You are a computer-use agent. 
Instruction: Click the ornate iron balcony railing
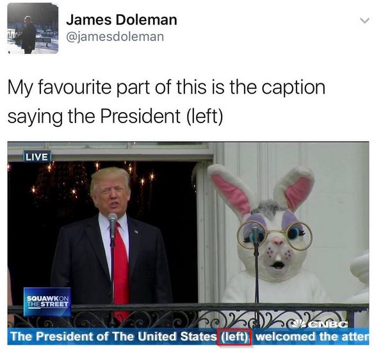click(188, 315)
